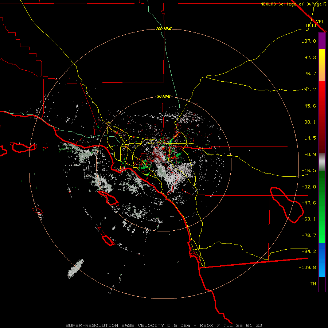Screen dimensions: 328x328
Task: Select the -63.1 scale value
Action: (x=309, y=219)
